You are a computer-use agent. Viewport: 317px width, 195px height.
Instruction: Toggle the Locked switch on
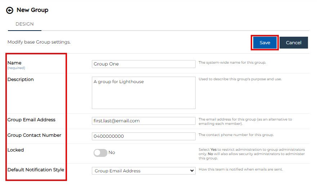[x=100, y=153]
